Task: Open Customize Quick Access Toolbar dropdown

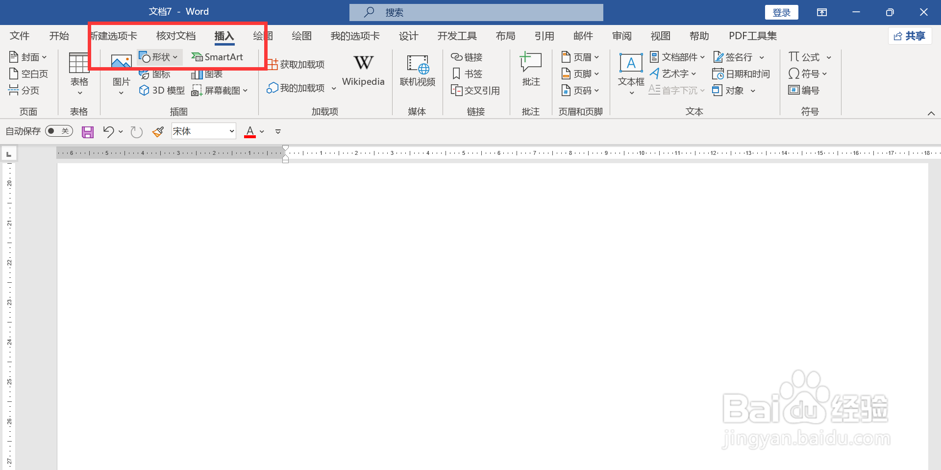Action: pos(278,132)
